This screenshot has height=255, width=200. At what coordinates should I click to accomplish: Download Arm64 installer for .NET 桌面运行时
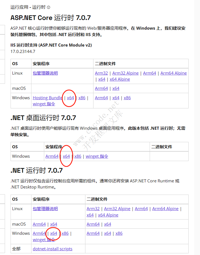[x=52, y=156]
